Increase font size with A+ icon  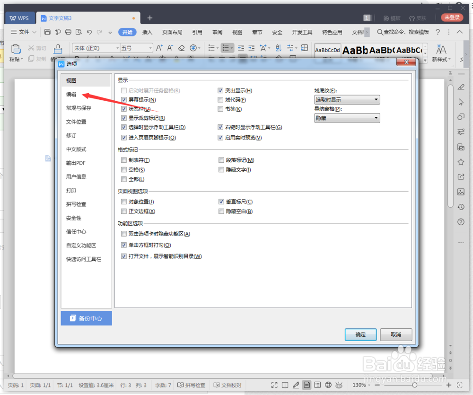click(x=159, y=48)
